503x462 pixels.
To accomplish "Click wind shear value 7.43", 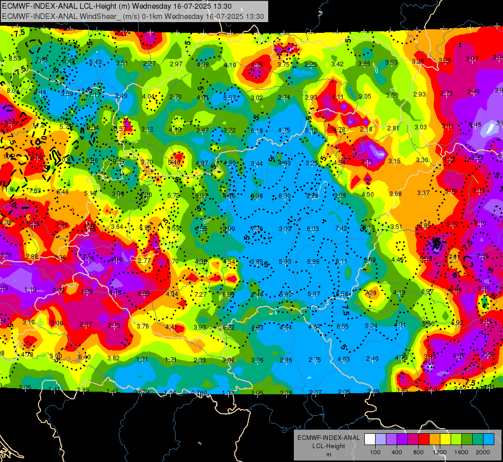I will (42, 60).
